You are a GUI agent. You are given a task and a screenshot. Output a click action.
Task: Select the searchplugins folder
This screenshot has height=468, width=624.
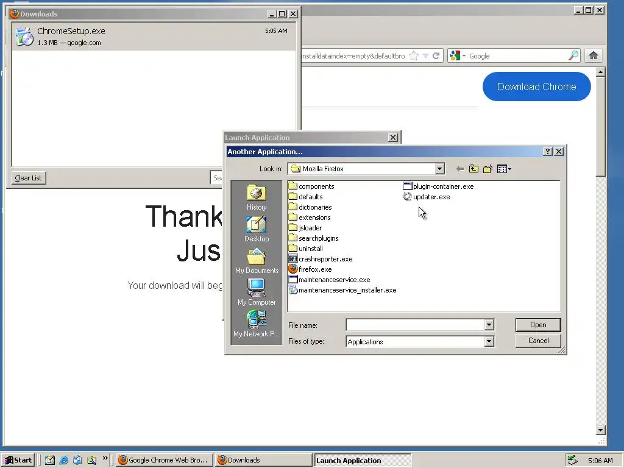click(x=314, y=238)
